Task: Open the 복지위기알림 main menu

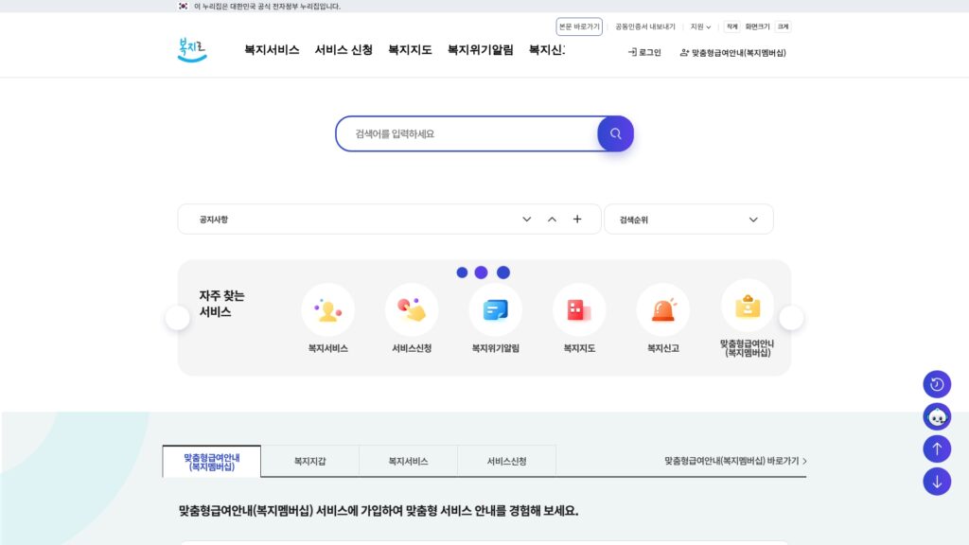Action: tap(480, 50)
